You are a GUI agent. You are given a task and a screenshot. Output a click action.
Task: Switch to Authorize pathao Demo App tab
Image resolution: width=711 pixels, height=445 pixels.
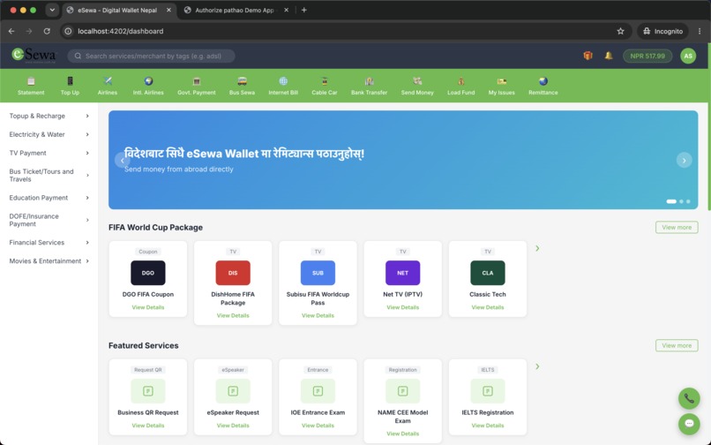[x=235, y=10]
